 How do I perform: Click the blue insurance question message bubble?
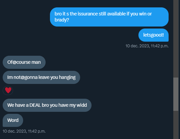coord(109,17)
